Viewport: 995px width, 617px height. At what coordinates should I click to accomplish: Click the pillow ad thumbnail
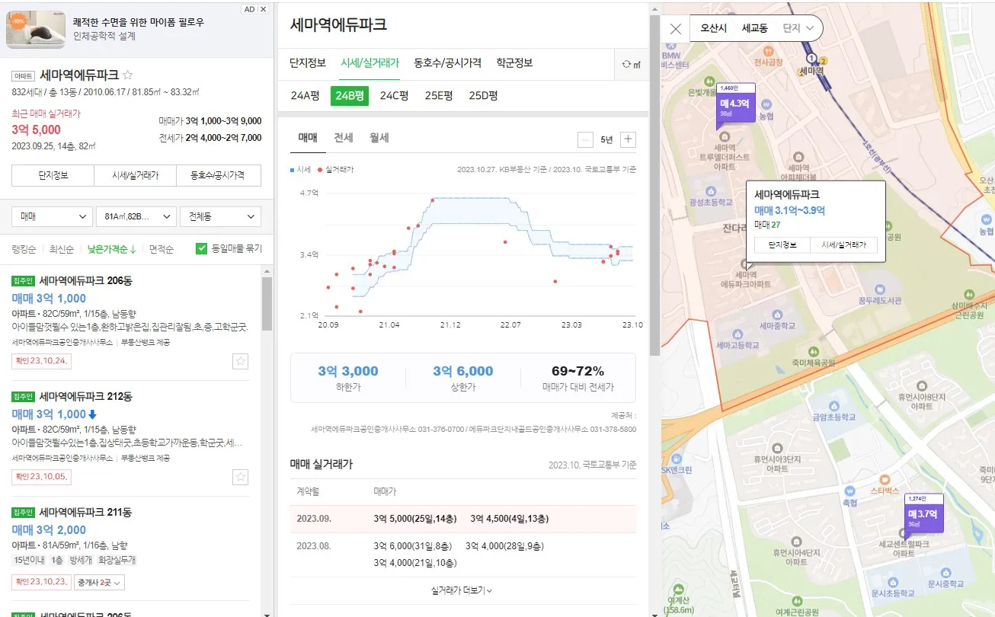tap(36, 30)
